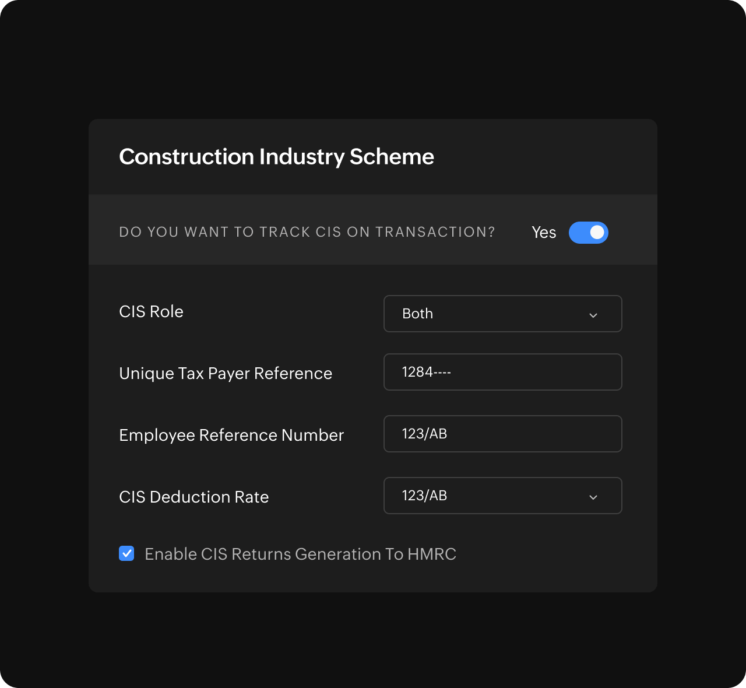746x688 pixels.
Task: Disable the track CIS on transaction switch
Action: coord(588,233)
